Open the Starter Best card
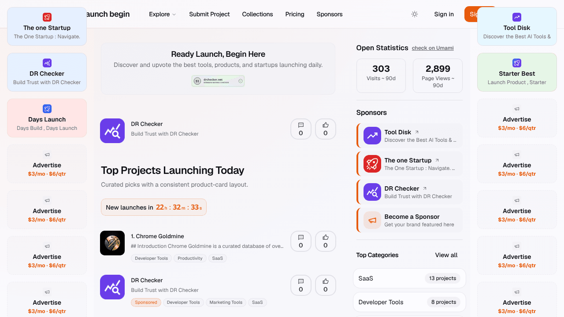The image size is (564, 317). click(x=517, y=72)
